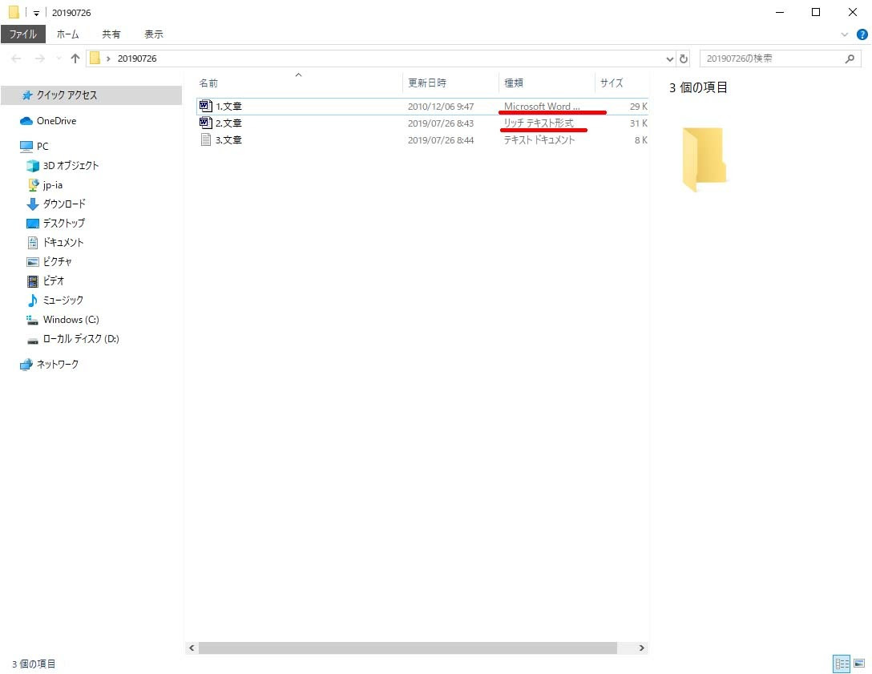Open the quick access toolbar customize dropdown
Image resolution: width=872 pixels, height=674 pixels.
[x=36, y=13]
